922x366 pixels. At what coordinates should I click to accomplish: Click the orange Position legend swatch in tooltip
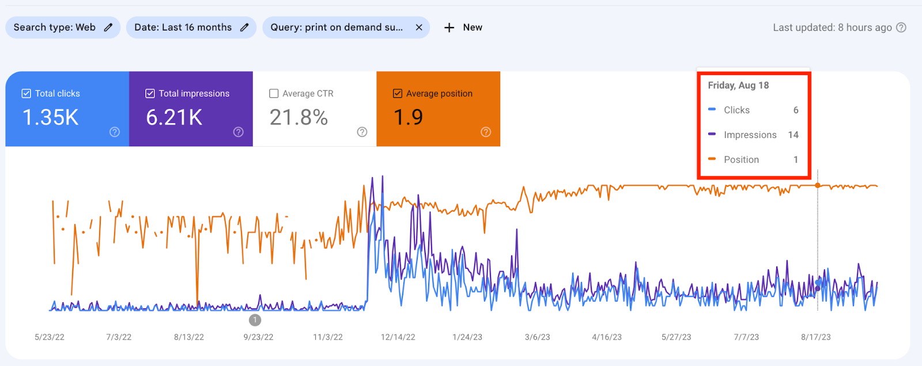[712, 159]
